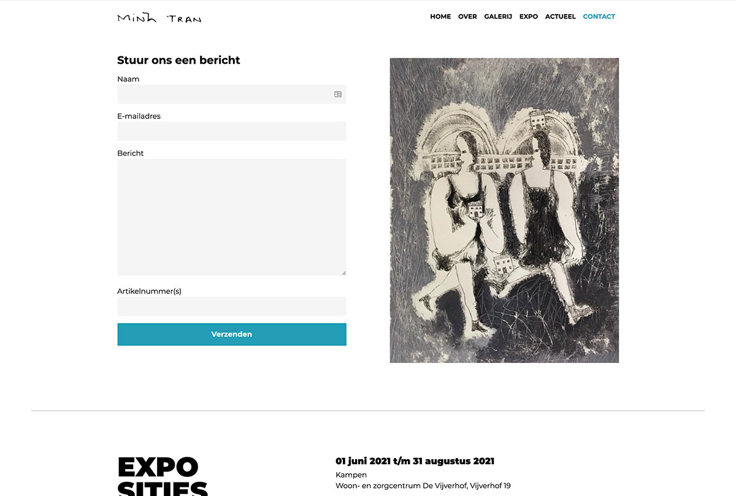Click the textarea resize handle of Bericht

click(343, 273)
